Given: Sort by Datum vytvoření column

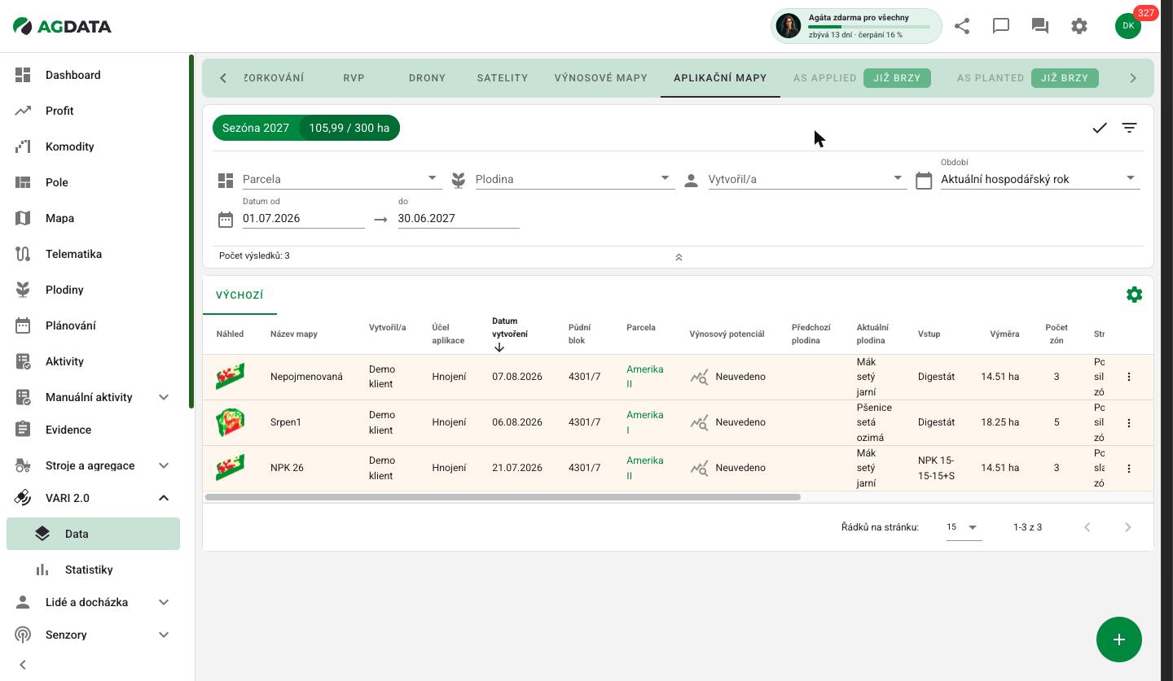Looking at the screenshot, I should point(510,334).
